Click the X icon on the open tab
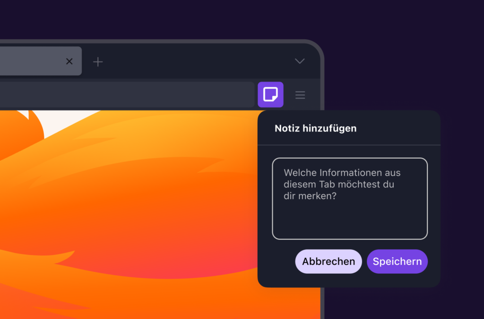Image resolution: width=484 pixels, height=319 pixels. click(x=69, y=61)
